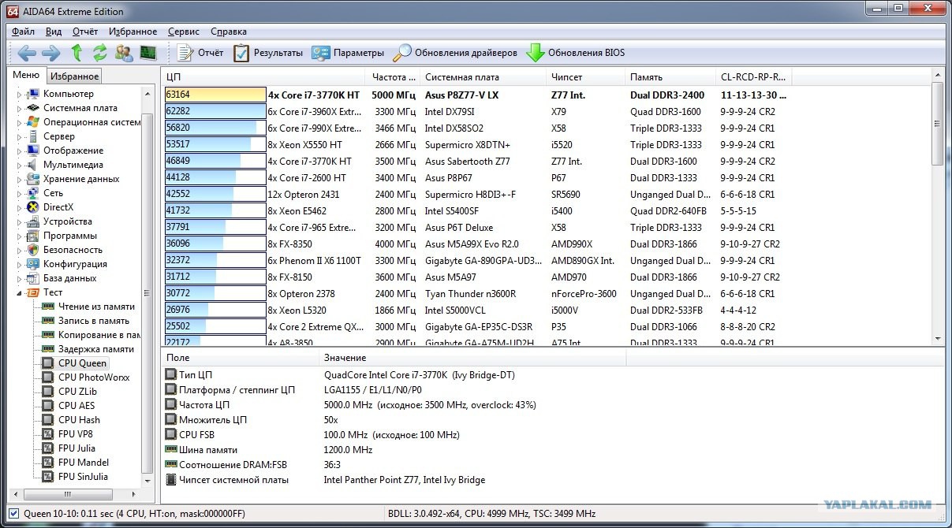The image size is (952, 528).
Task: Expand the Отображение tree node
Action: click(19, 151)
